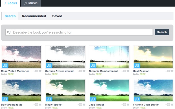Click the Shake It Cyan Subtle title

(x=146, y=105)
